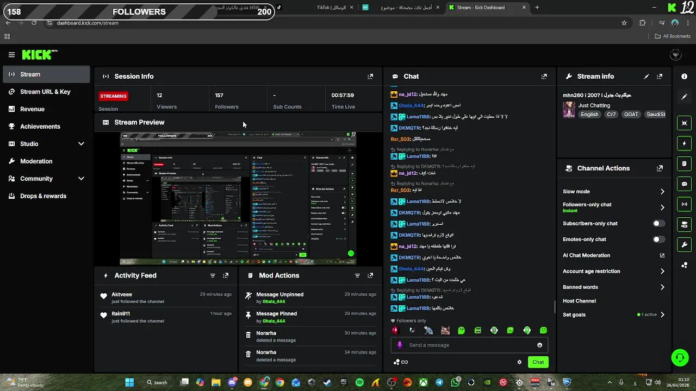Focus the Send a message field

pos(469,345)
